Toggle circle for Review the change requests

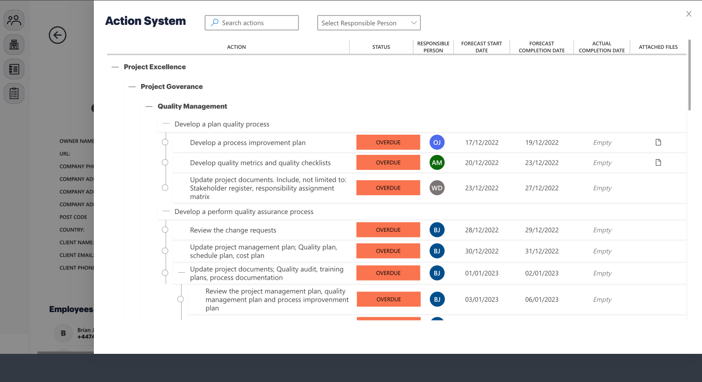[165, 230]
